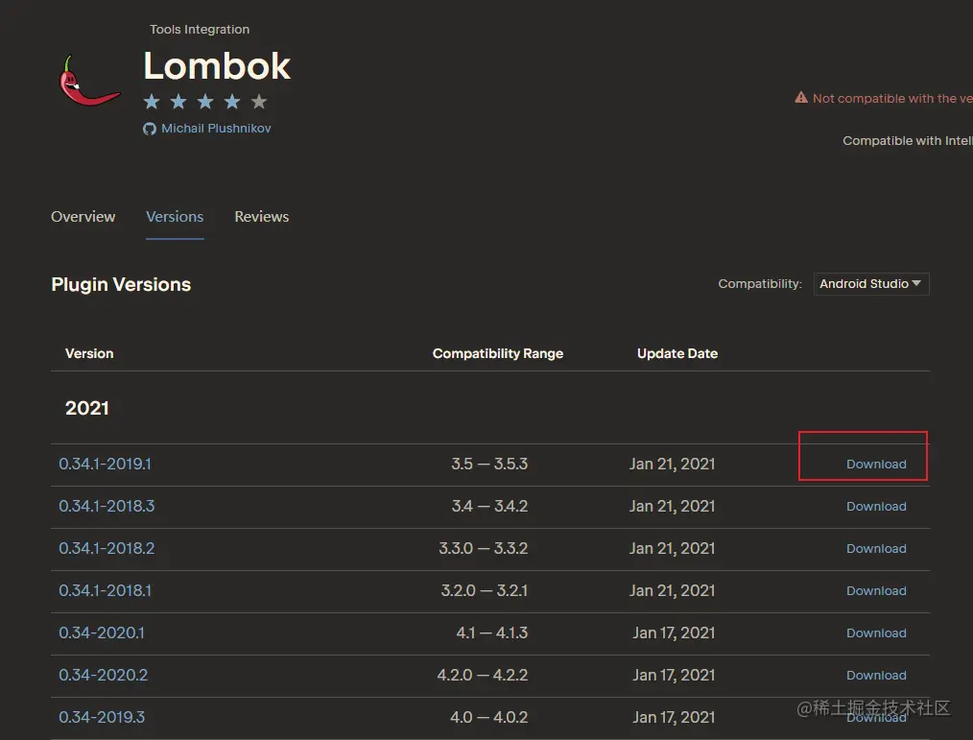Click compatibility range 3.3.0 — 3.3.2
Viewport: 973px width, 740px height.
[x=484, y=548]
